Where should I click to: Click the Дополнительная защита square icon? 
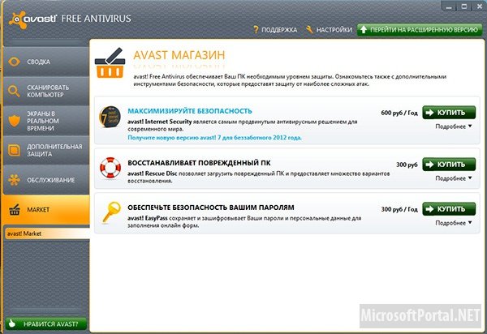click(x=14, y=150)
